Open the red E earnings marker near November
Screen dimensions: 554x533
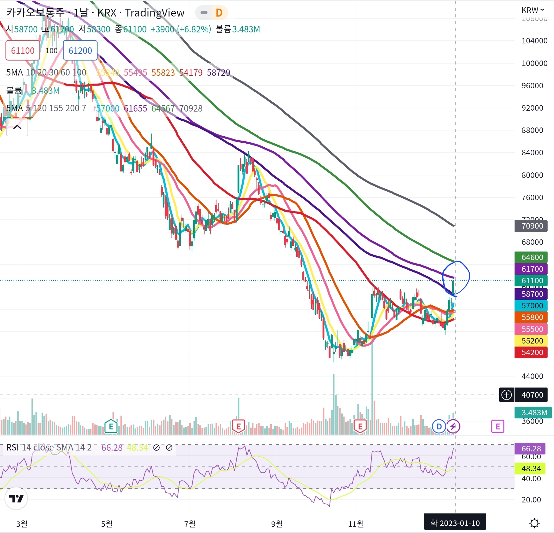point(360,426)
